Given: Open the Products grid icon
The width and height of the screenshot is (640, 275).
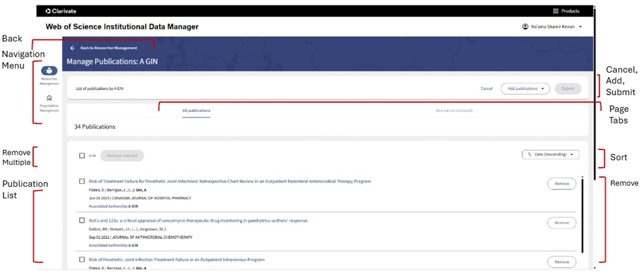Looking at the screenshot, I should (x=555, y=11).
